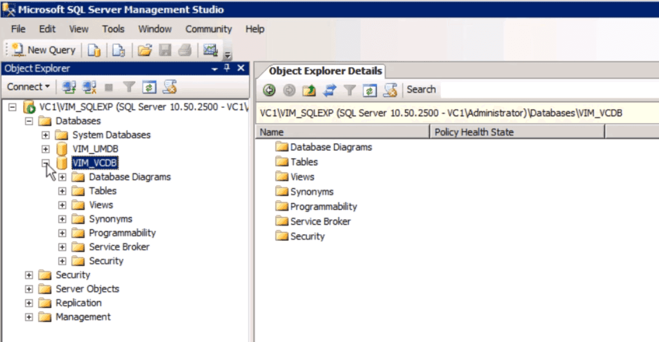Expand the VIM_UMDB database node
The image size is (659, 342).
pyautogui.click(x=46, y=149)
